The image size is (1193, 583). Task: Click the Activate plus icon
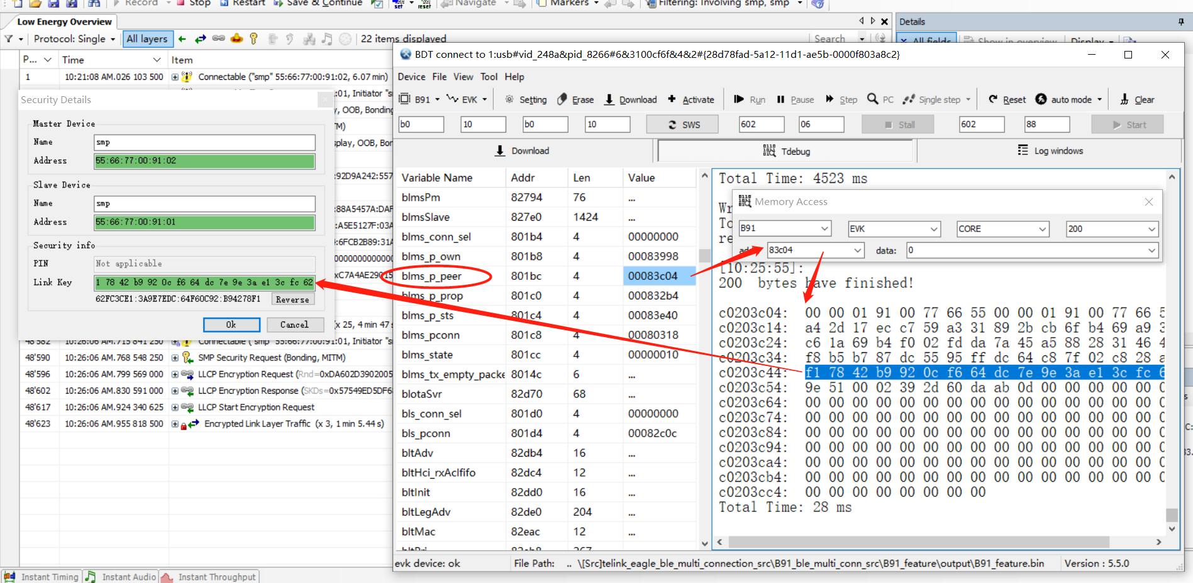click(x=672, y=99)
